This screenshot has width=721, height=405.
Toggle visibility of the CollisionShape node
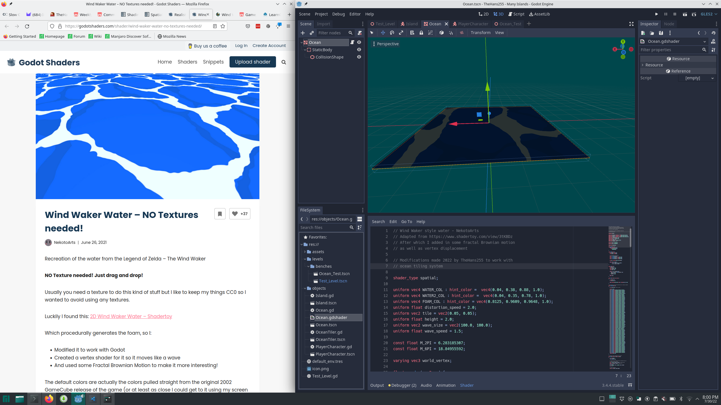pyautogui.click(x=359, y=57)
